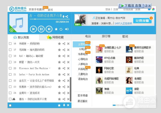This screenshot has height=113, width=161.
Task: Click the 登录 link
Action: (x=108, y=9)
